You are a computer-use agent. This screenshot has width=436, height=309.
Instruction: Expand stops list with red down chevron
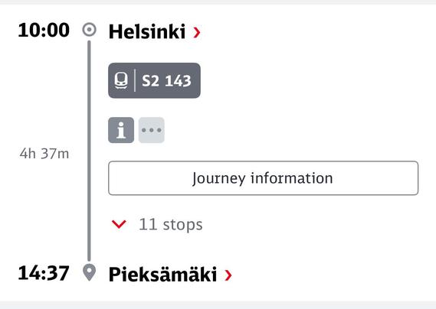click(x=119, y=224)
